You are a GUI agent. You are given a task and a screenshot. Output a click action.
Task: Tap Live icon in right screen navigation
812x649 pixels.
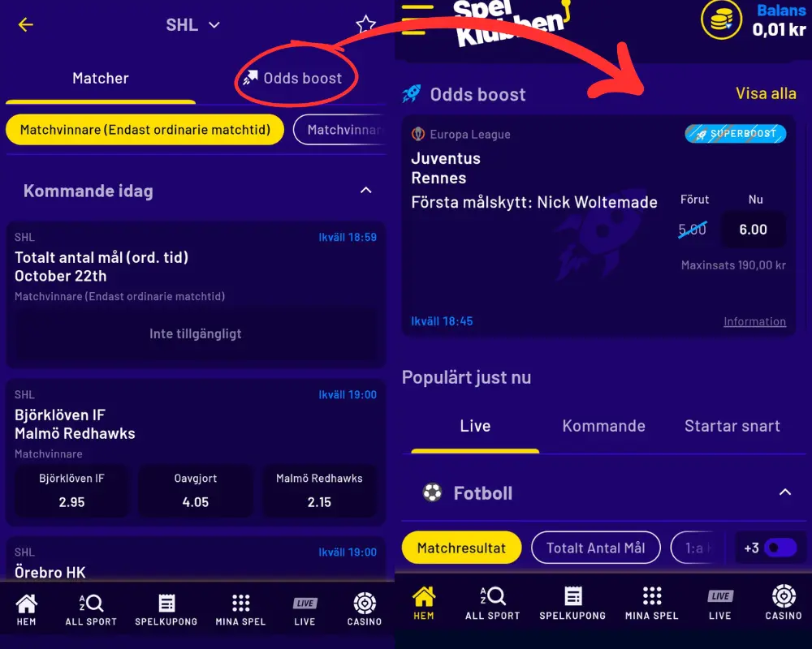click(719, 603)
